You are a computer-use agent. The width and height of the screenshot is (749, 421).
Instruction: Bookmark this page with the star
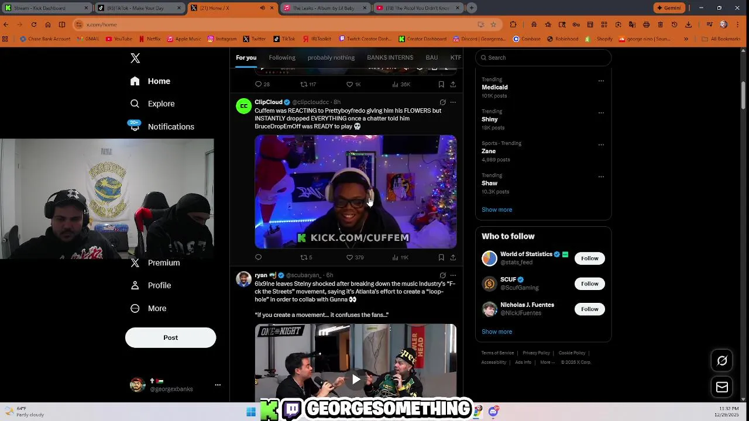point(493,25)
